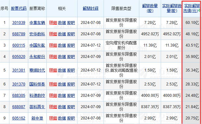The width and height of the screenshot is (202, 124).
Task: Open 股吧 link for 赛维时代
Action: coord(71,70)
